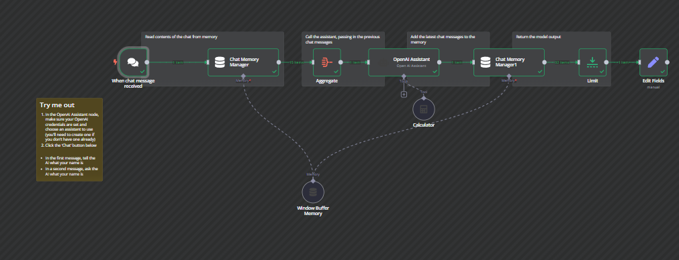Screen dimensions: 679x260
Task: Select the 'Call the assistant' sticky note
Action: [343, 59]
